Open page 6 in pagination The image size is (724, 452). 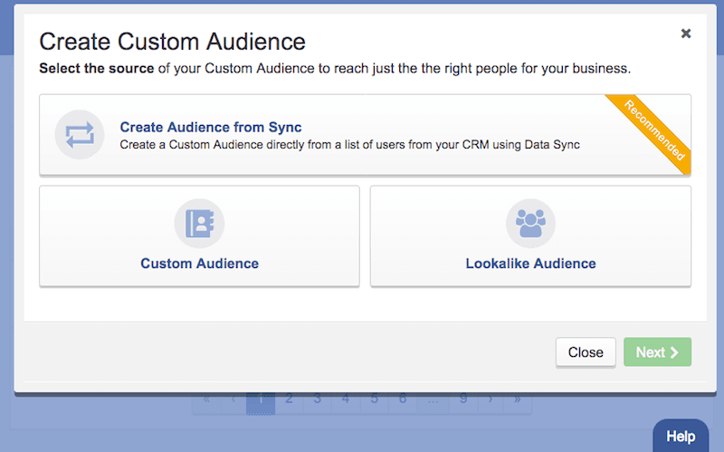click(x=403, y=399)
